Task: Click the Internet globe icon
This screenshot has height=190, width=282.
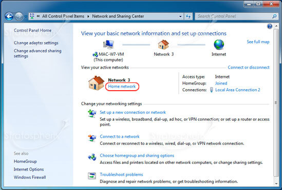Action: [x=219, y=45]
